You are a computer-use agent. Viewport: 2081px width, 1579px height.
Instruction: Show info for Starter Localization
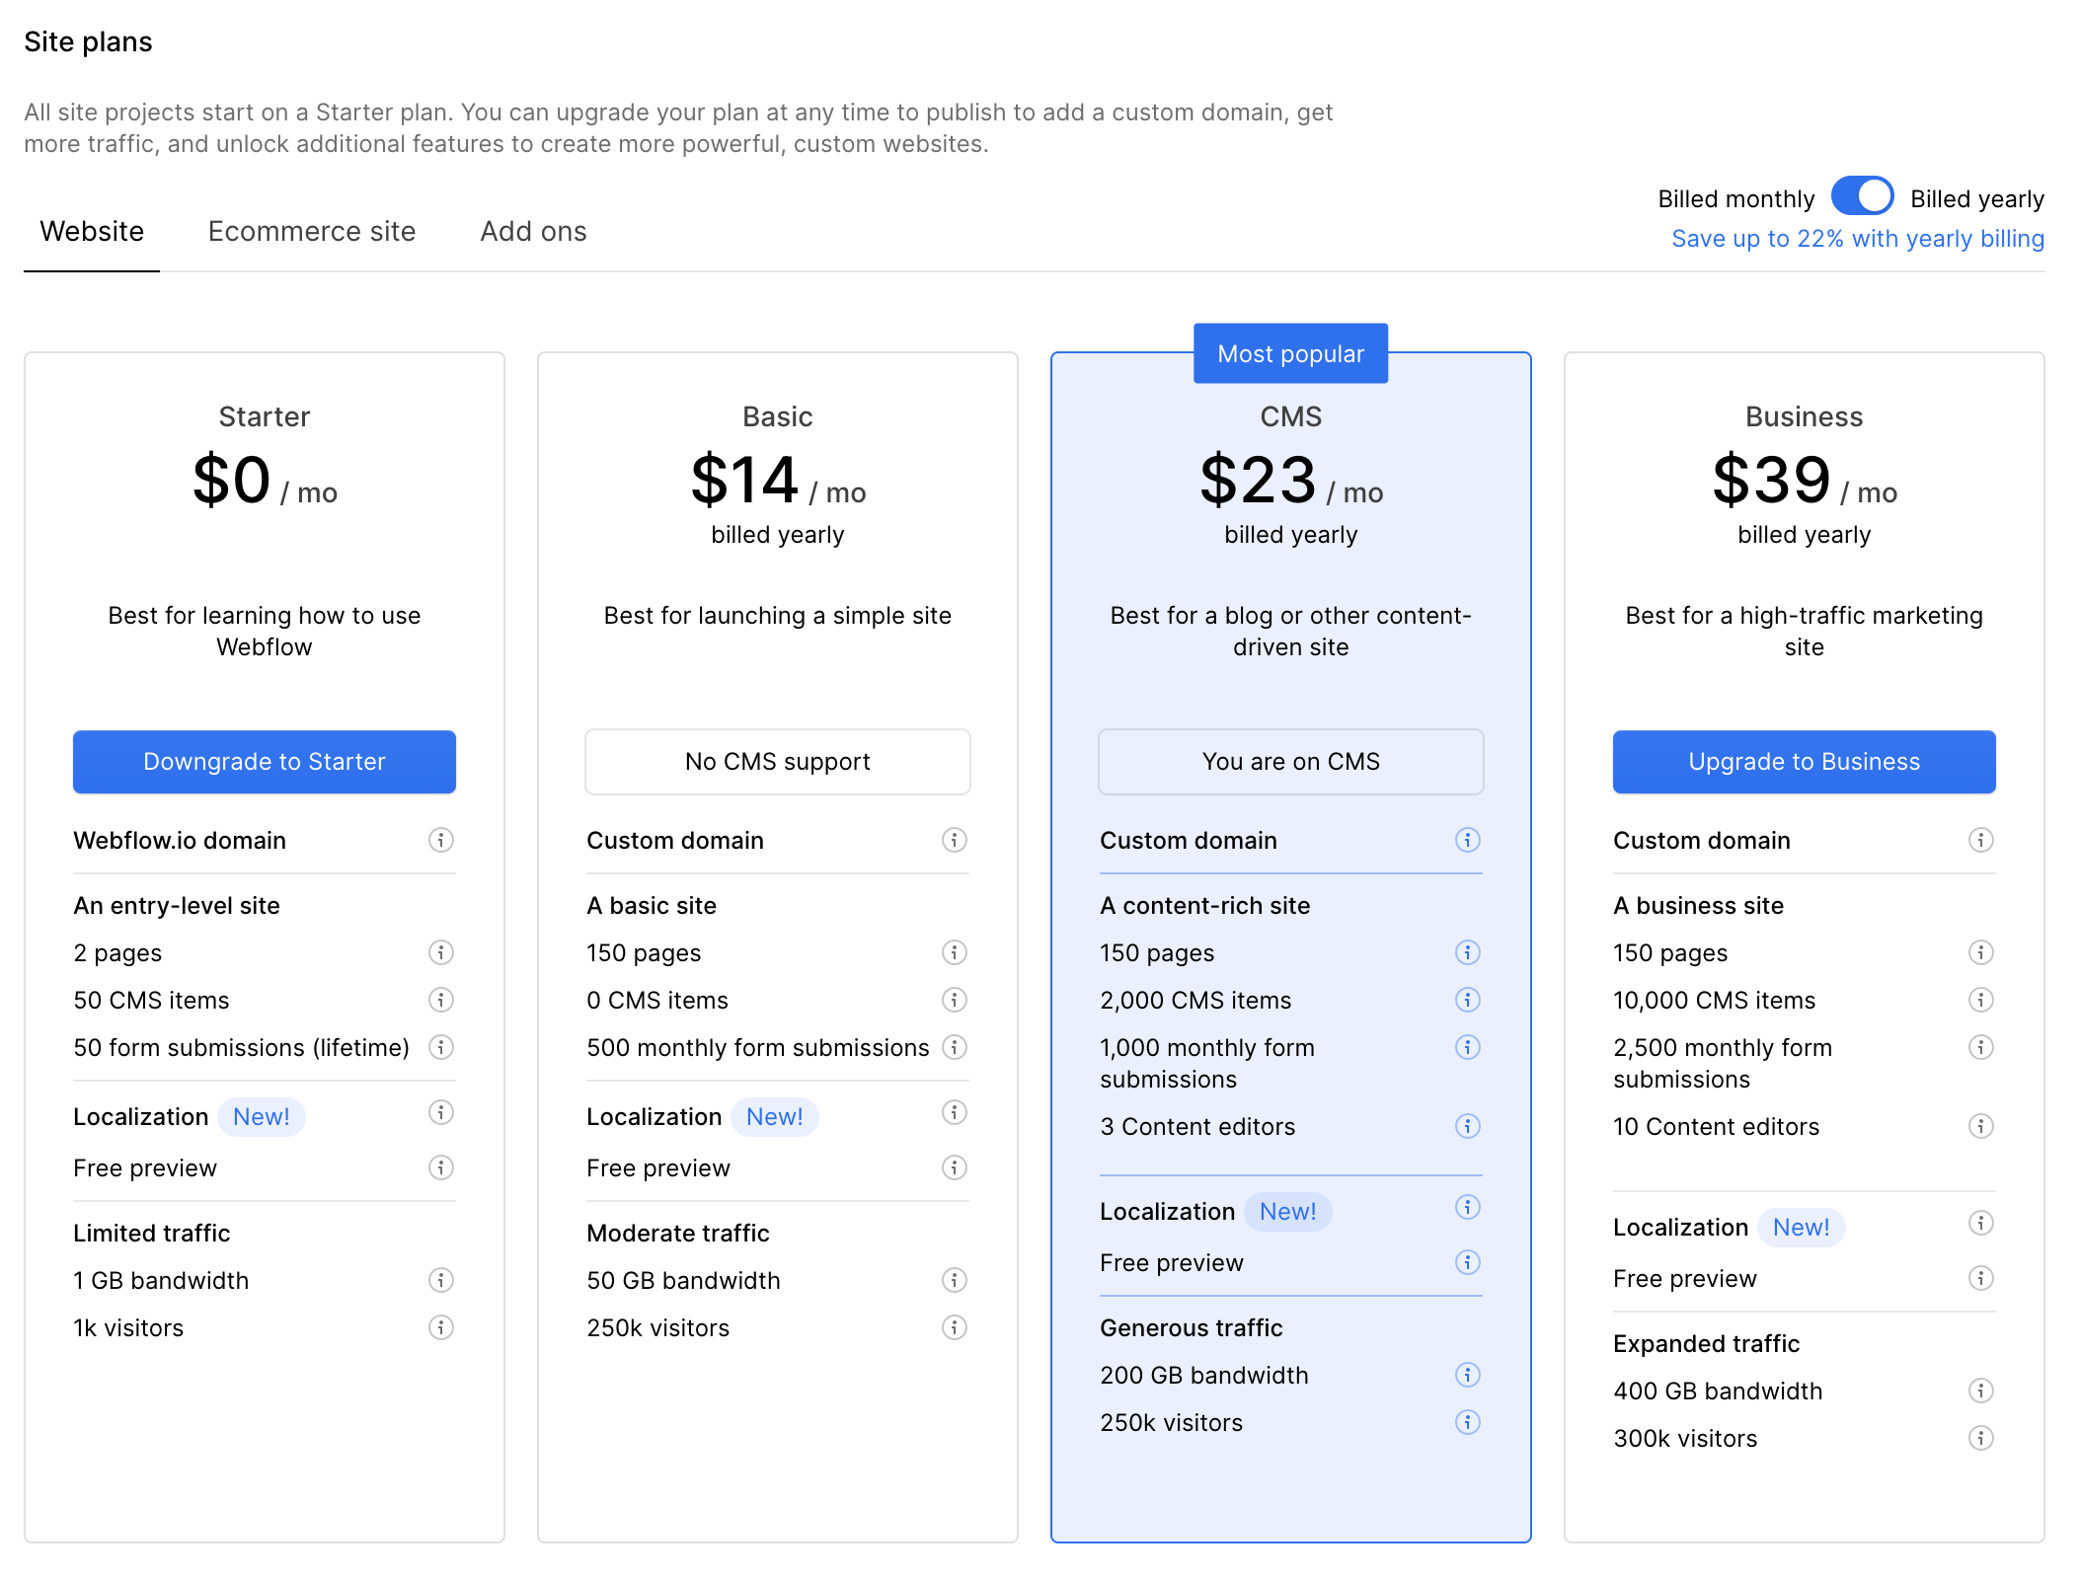click(441, 1112)
